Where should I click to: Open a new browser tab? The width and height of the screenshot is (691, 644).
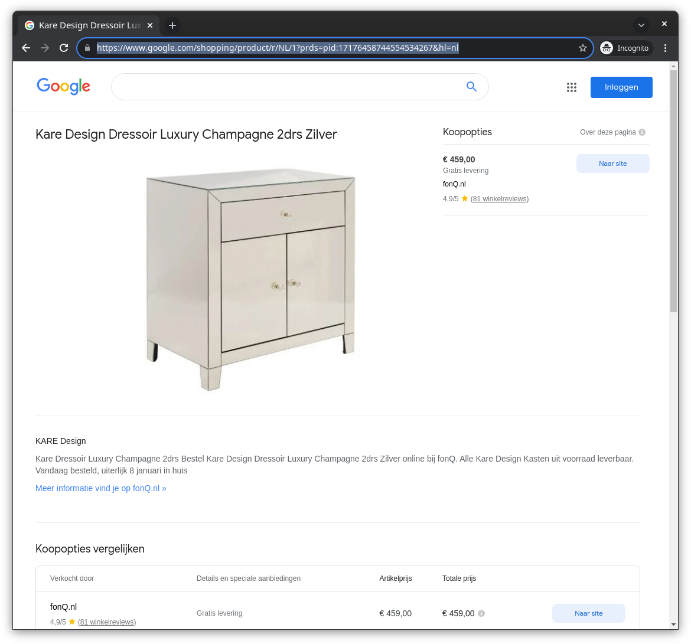point(172,25)
